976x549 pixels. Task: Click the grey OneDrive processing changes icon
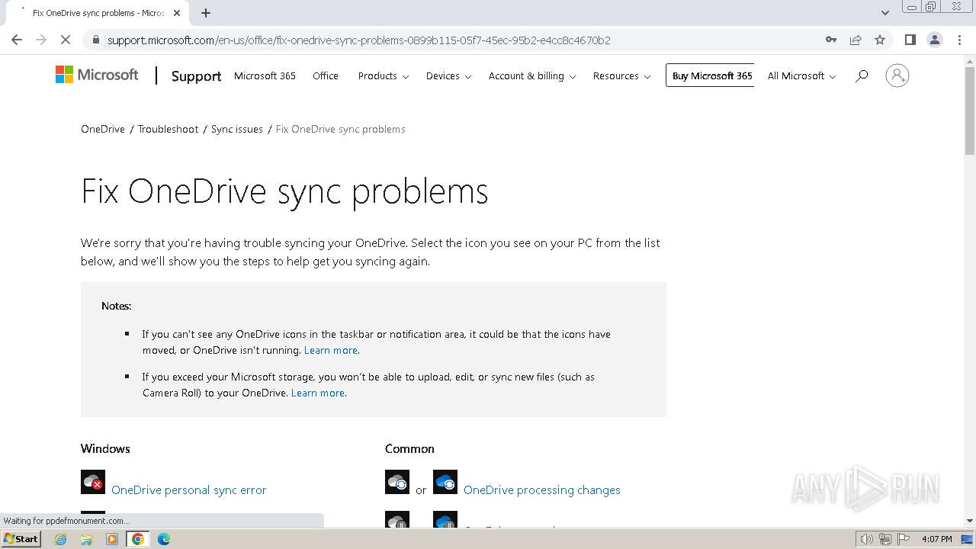tap(397, 482)
